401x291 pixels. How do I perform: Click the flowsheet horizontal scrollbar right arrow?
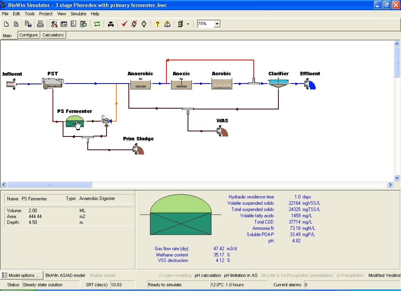click(x=390, y=184)
